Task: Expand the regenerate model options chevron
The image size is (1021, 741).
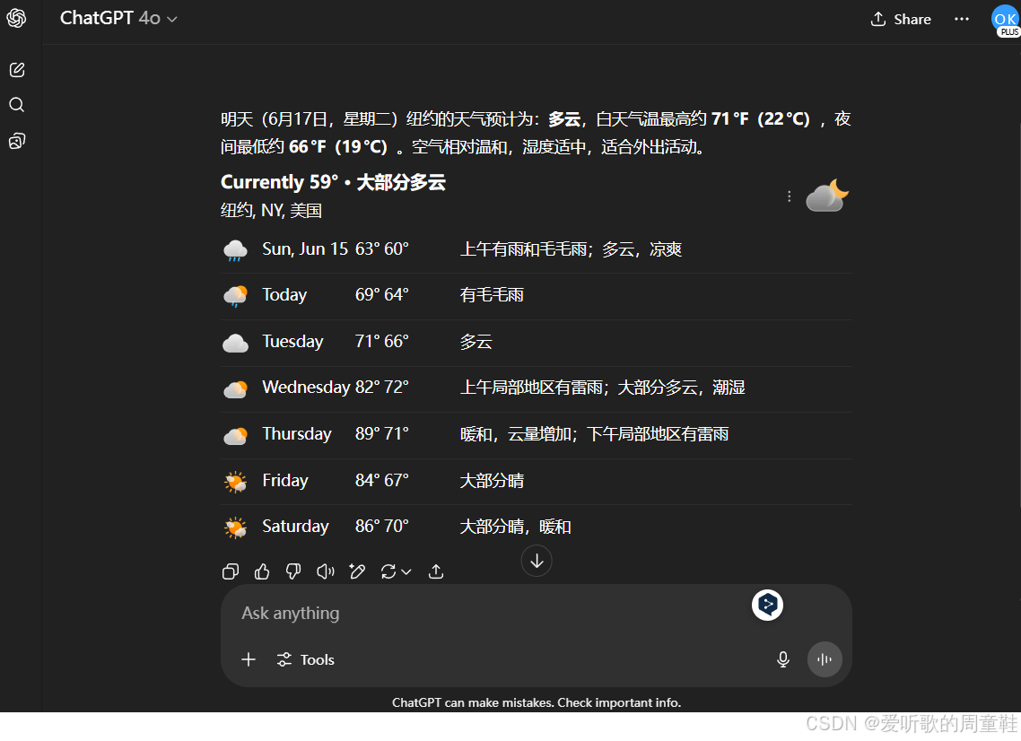Action: tap(406, 571)
